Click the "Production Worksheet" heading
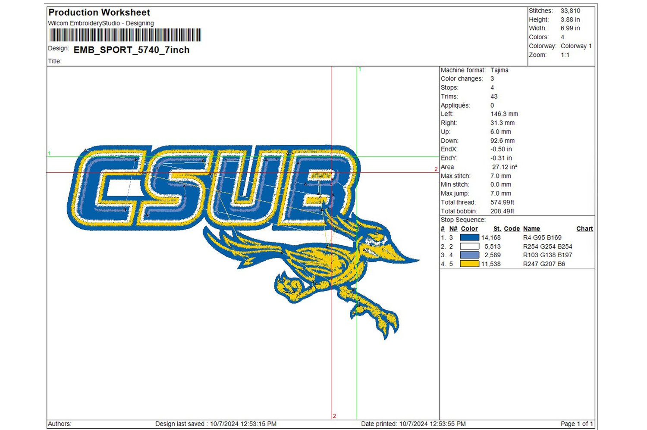Image resolution: width=647 pixels, height=430 pixels. click(x=99, y=12)
